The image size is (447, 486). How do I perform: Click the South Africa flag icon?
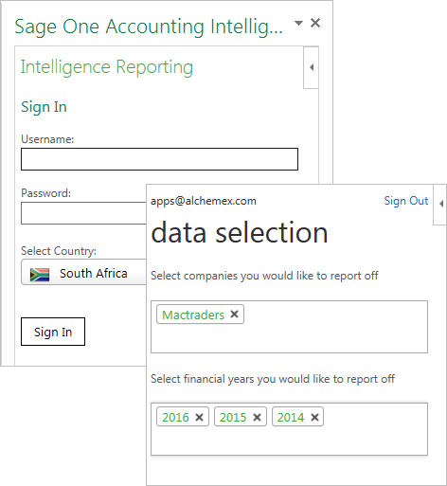(40, 274)
